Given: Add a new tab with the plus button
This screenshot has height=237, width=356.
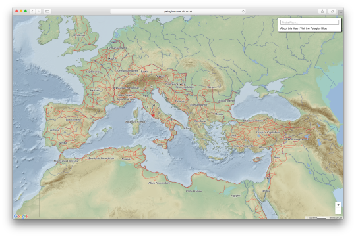Looking at the screenshot, I should [x=341, y=12].
